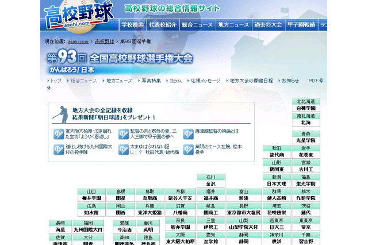Select 智弁学園 under 奈良
368x245 pixels.
[x=180, y=227]
